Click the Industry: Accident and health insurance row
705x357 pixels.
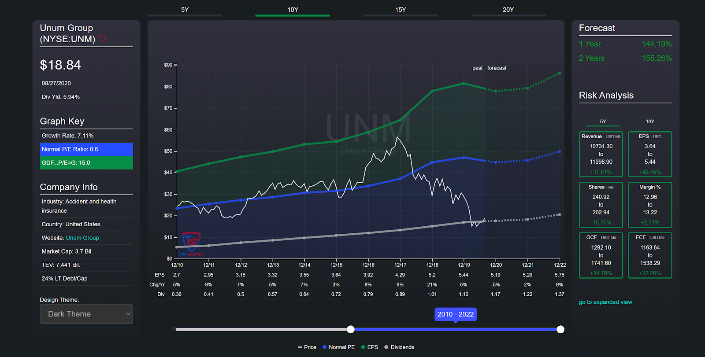86,206
